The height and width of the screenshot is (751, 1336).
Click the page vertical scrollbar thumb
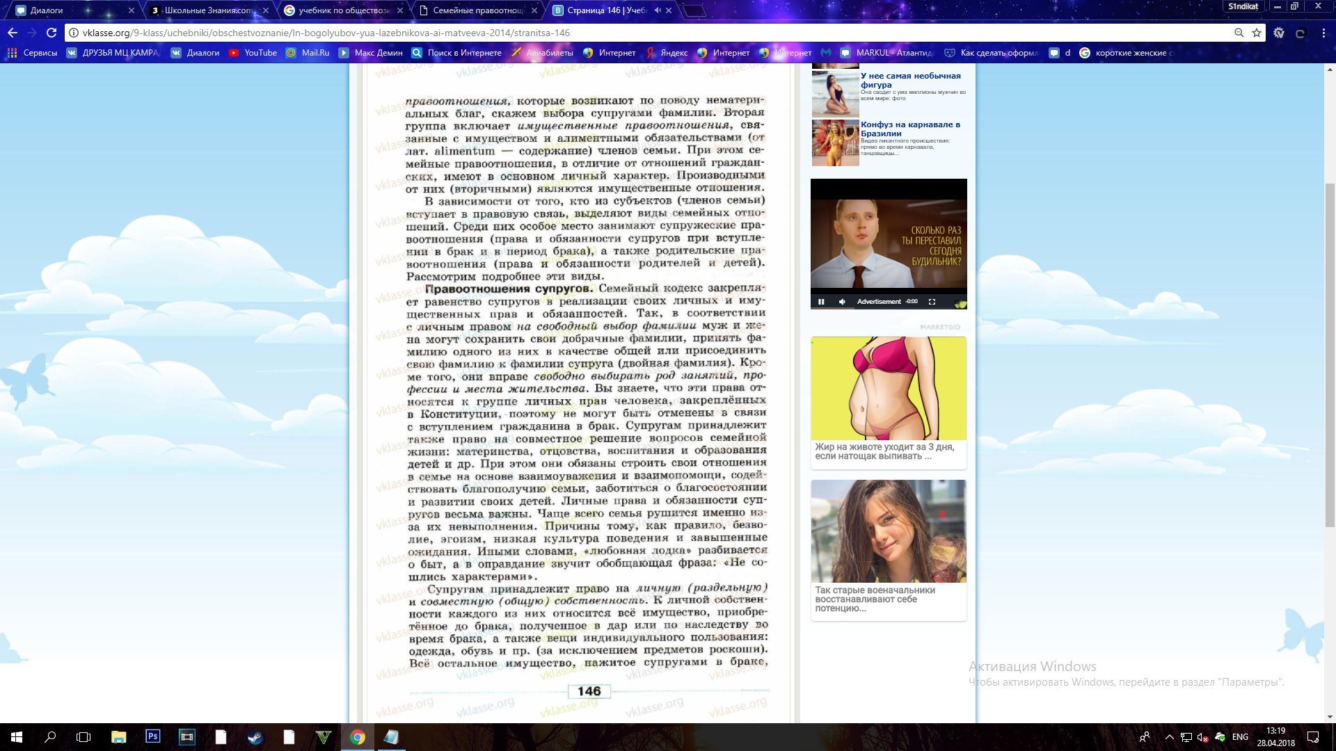click(1330, 355)
